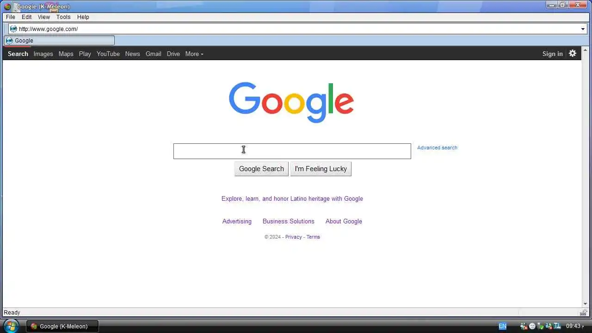Go to Gmail in Google navigation bar

tap(154, 54)
